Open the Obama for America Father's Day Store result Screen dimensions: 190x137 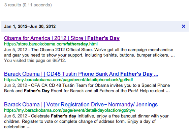click(x=62, y=38)
